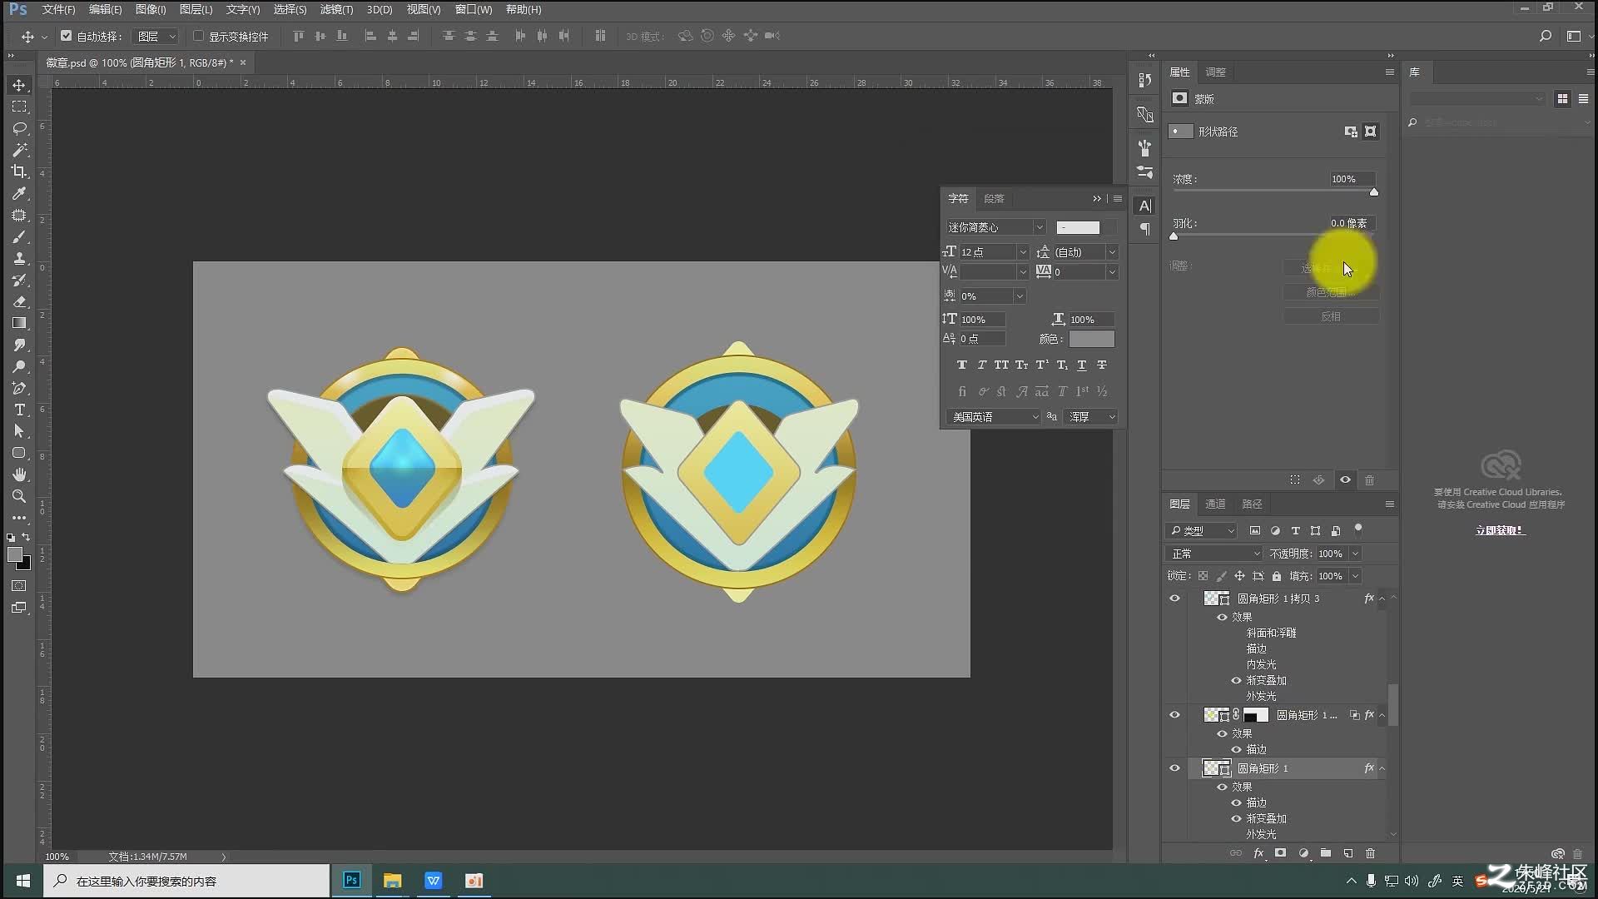1598x899 pixels.
Task: Click the text color swatch in Character panel
Action: (x=1091, y=339)
